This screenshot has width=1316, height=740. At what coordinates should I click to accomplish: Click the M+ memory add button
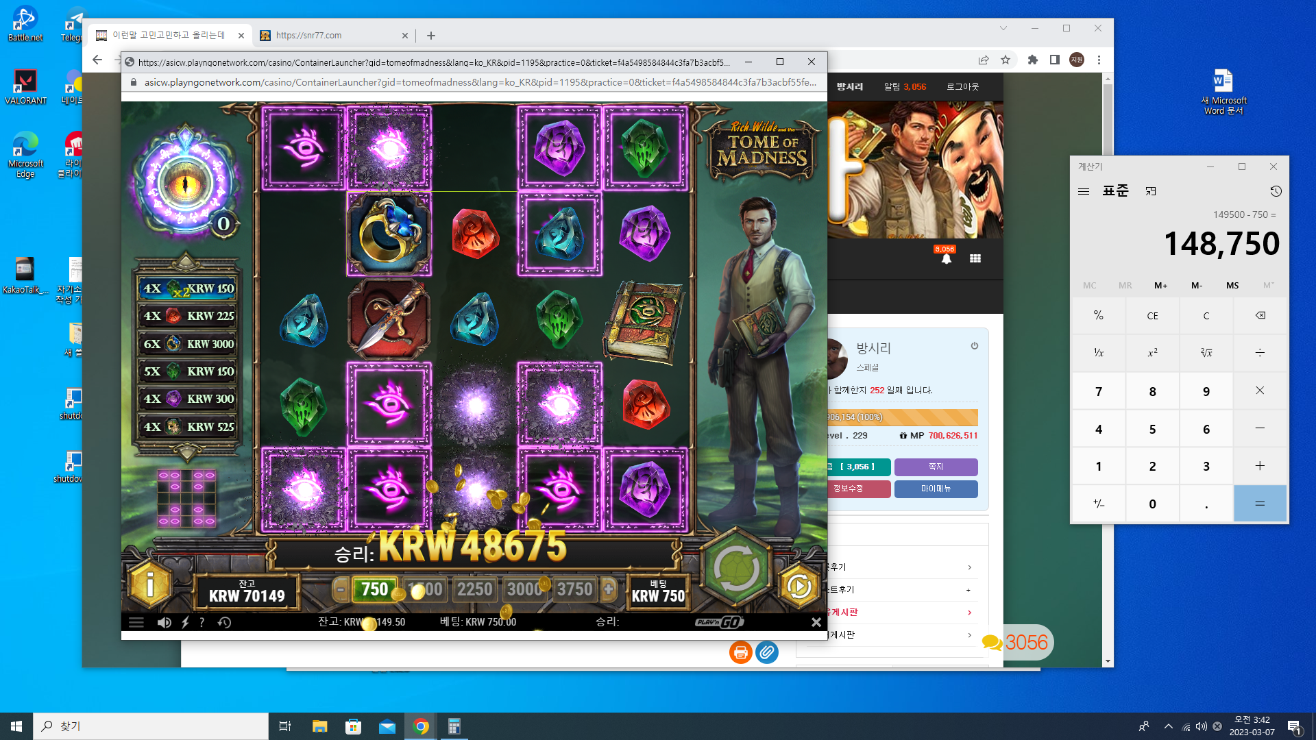click(x=1161, y=286)
